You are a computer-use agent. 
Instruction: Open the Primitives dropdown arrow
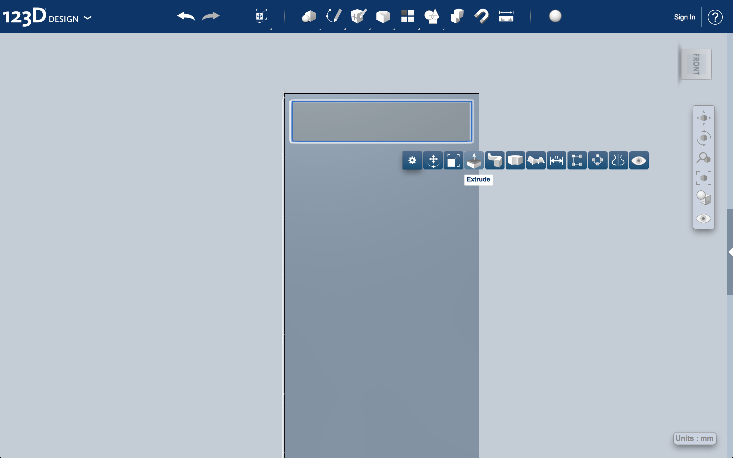(321, 29)
